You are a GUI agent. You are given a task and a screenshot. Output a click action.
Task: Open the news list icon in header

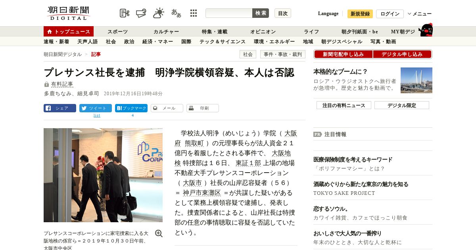tap(125, 13)
